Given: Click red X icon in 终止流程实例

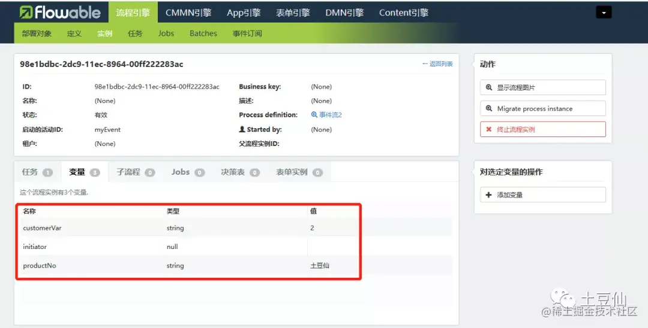Looking at the screenshot, I should coord(489,129).
